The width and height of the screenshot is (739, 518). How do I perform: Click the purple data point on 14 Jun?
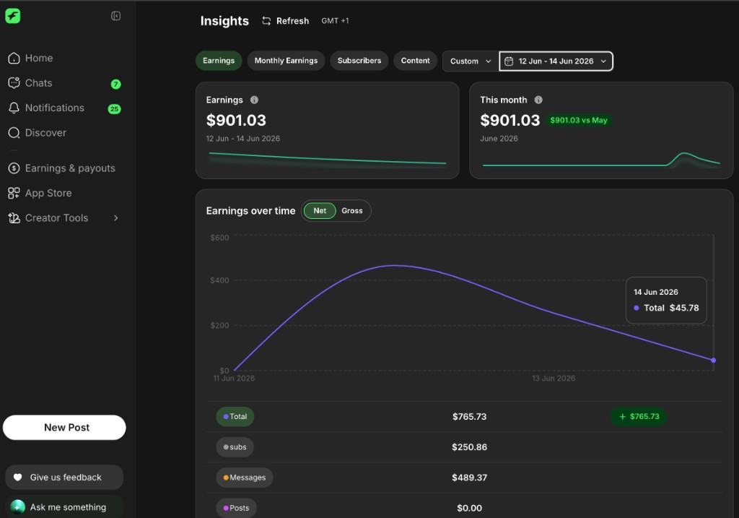click(x=713, y=361)
